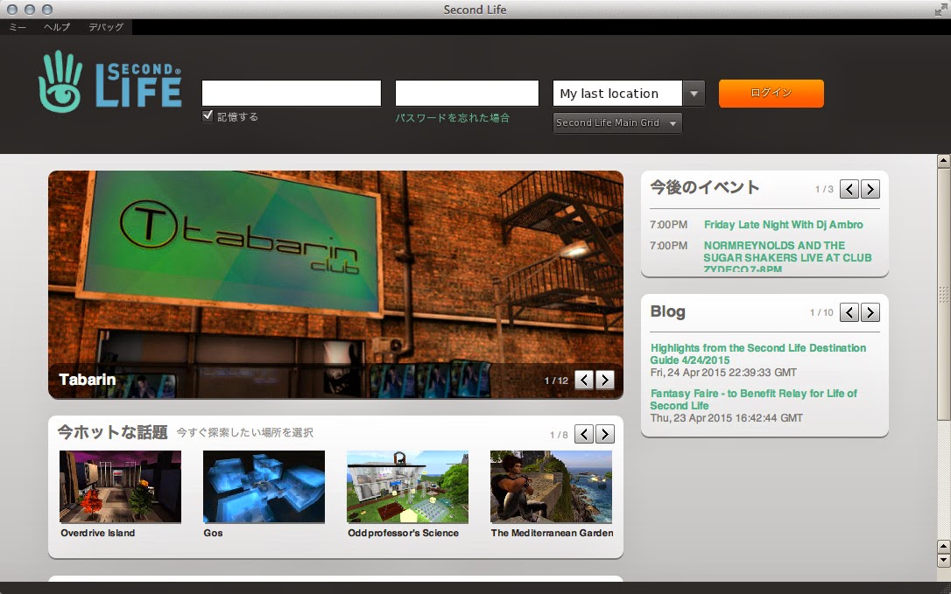The image size is (951, 594).
Task: Open Highlights from Destination Guide blog post
Action: coord(758,353)
